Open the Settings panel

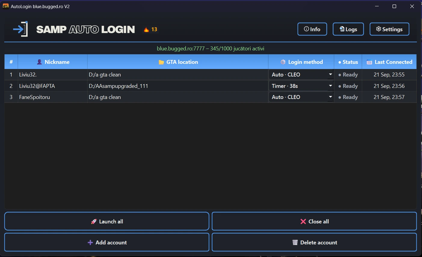tap(390, 29)
